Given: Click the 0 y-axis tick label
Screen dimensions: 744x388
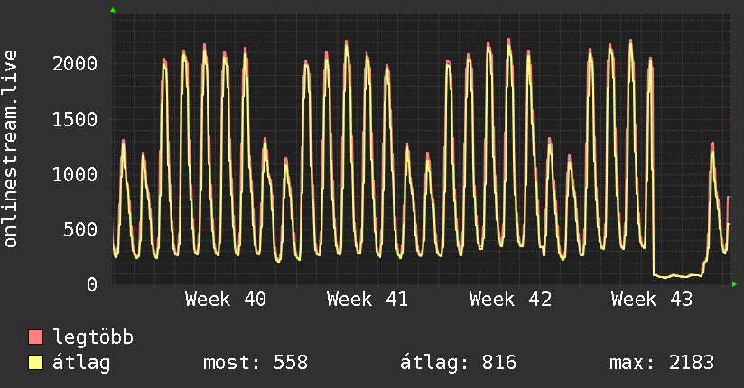Looking at the screenshot, I should [92, 284].
